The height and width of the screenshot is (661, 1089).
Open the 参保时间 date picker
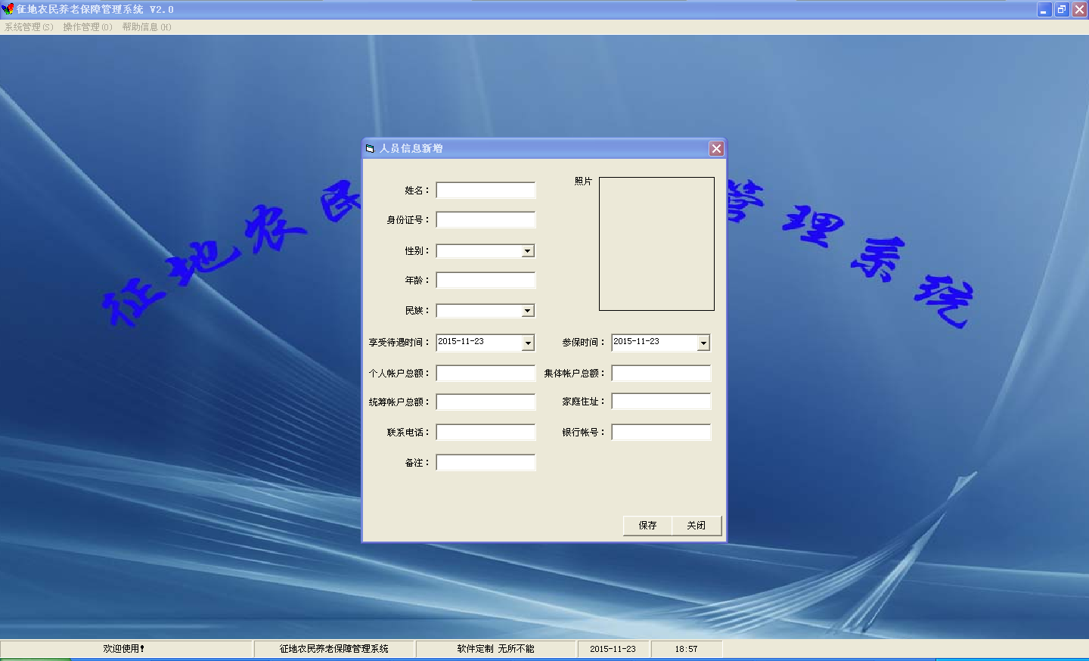[703, 343]
